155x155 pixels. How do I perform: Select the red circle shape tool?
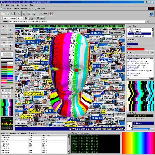click(x=4, y=49)
